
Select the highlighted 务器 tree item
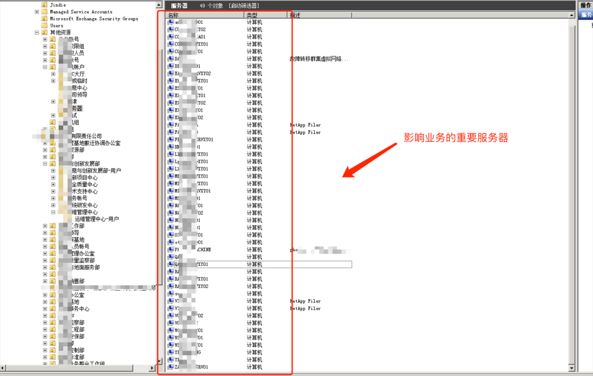coord(77,108)
